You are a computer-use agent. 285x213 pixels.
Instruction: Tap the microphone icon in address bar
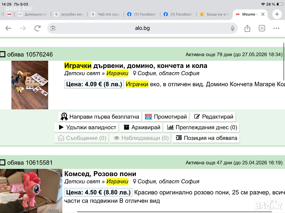click(233, 28)
